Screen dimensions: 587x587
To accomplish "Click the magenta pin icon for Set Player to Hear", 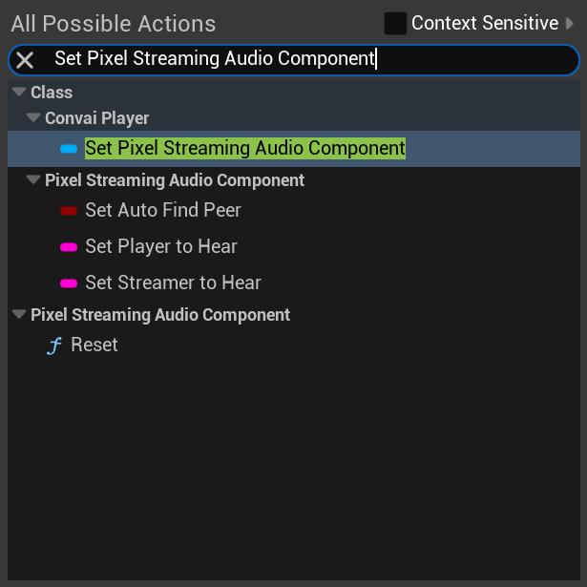I will point(69,247).
